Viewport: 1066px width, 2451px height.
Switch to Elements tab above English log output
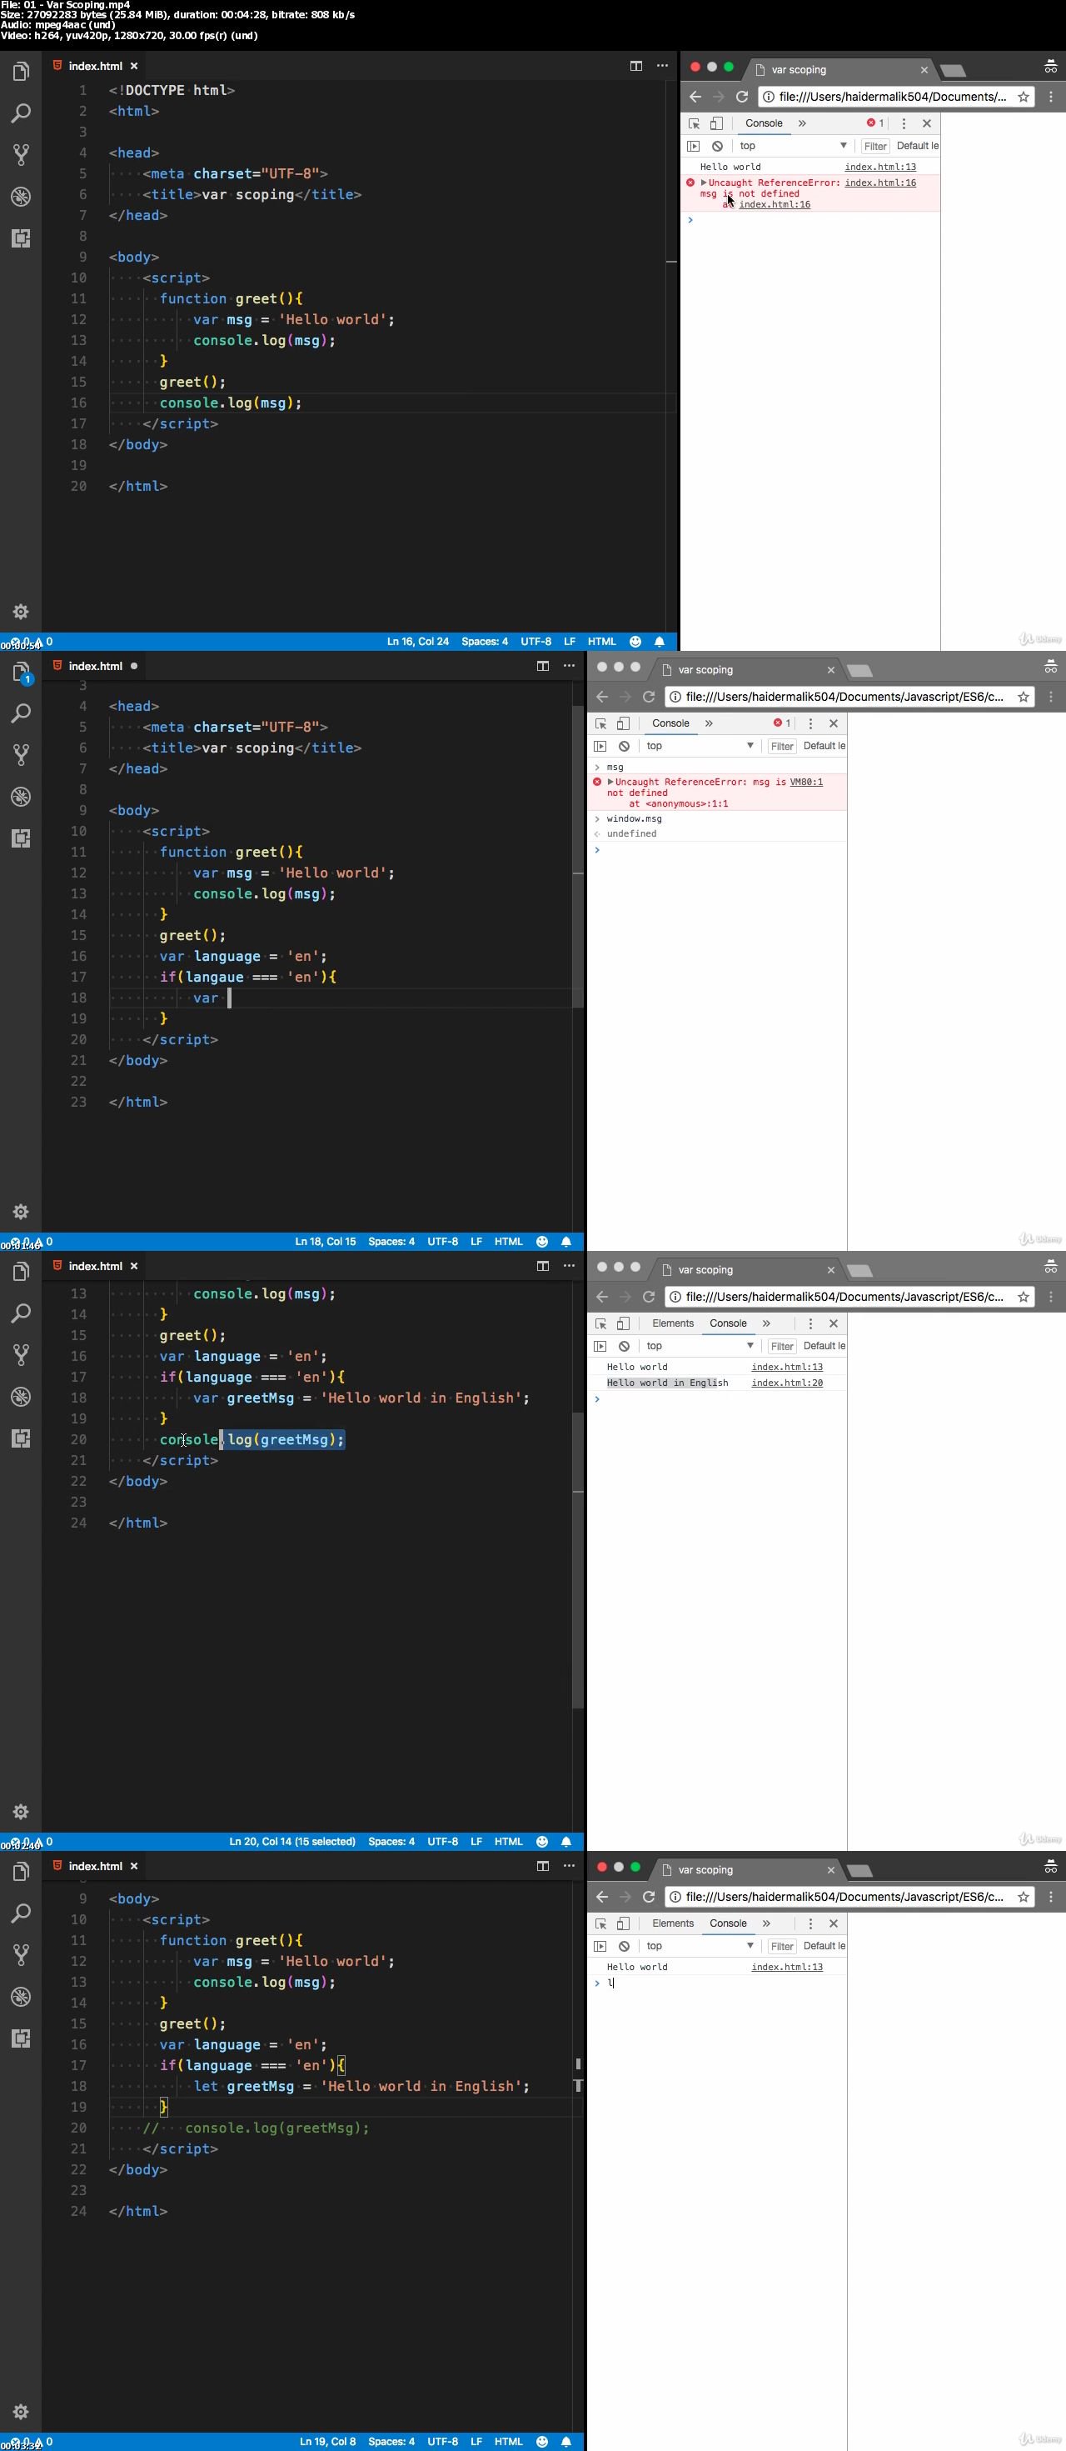(x=672, y=1323)
